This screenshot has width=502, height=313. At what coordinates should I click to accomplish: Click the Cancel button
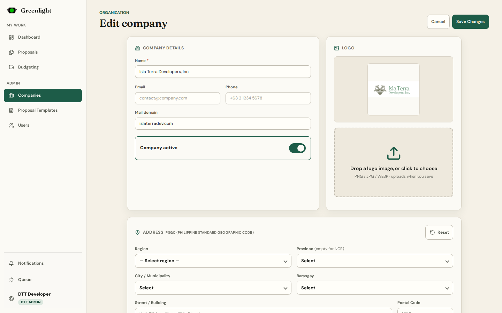point(438,22)
